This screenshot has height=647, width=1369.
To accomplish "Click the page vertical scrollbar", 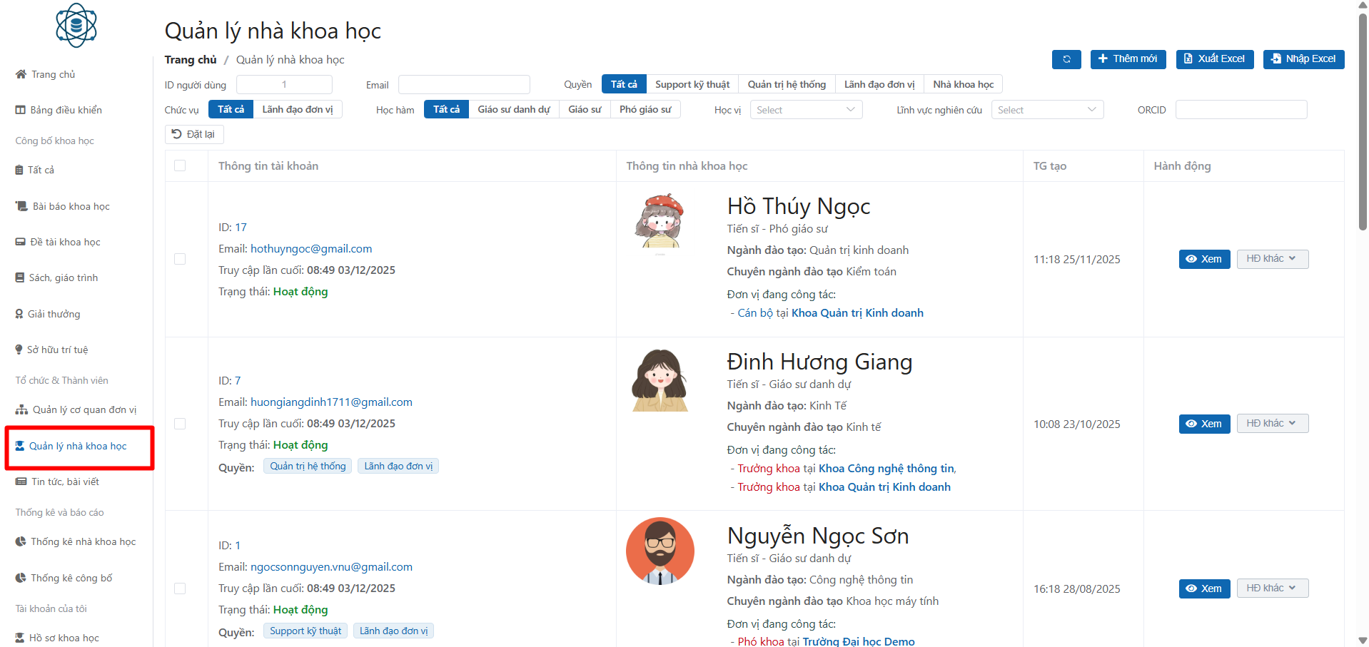I will point(1362,121).
